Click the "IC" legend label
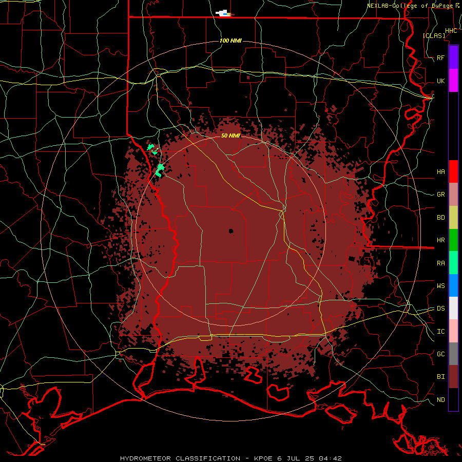This screenshot has height=462, width=462. coord(441,332)
